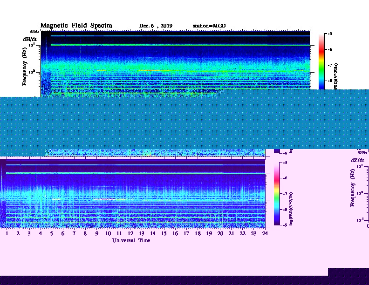Image resolution: width=369 pixels, height=285 pixels.
Task: Click hour label "21" on the time axis
Action: click(232, 233)
